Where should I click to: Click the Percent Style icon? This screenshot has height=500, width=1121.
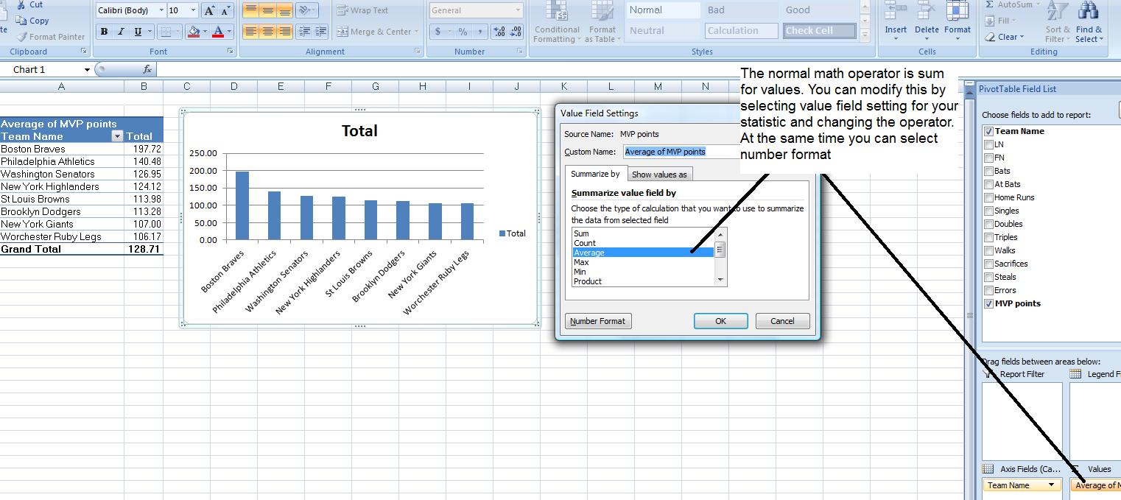tap(463, 32)
